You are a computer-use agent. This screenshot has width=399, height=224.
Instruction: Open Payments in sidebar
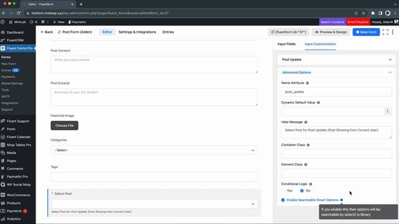click(x=14, y=211)
